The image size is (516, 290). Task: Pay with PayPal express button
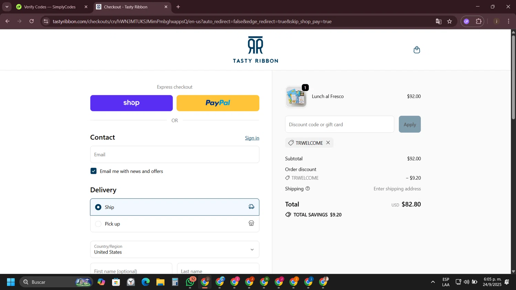point(218,103)
